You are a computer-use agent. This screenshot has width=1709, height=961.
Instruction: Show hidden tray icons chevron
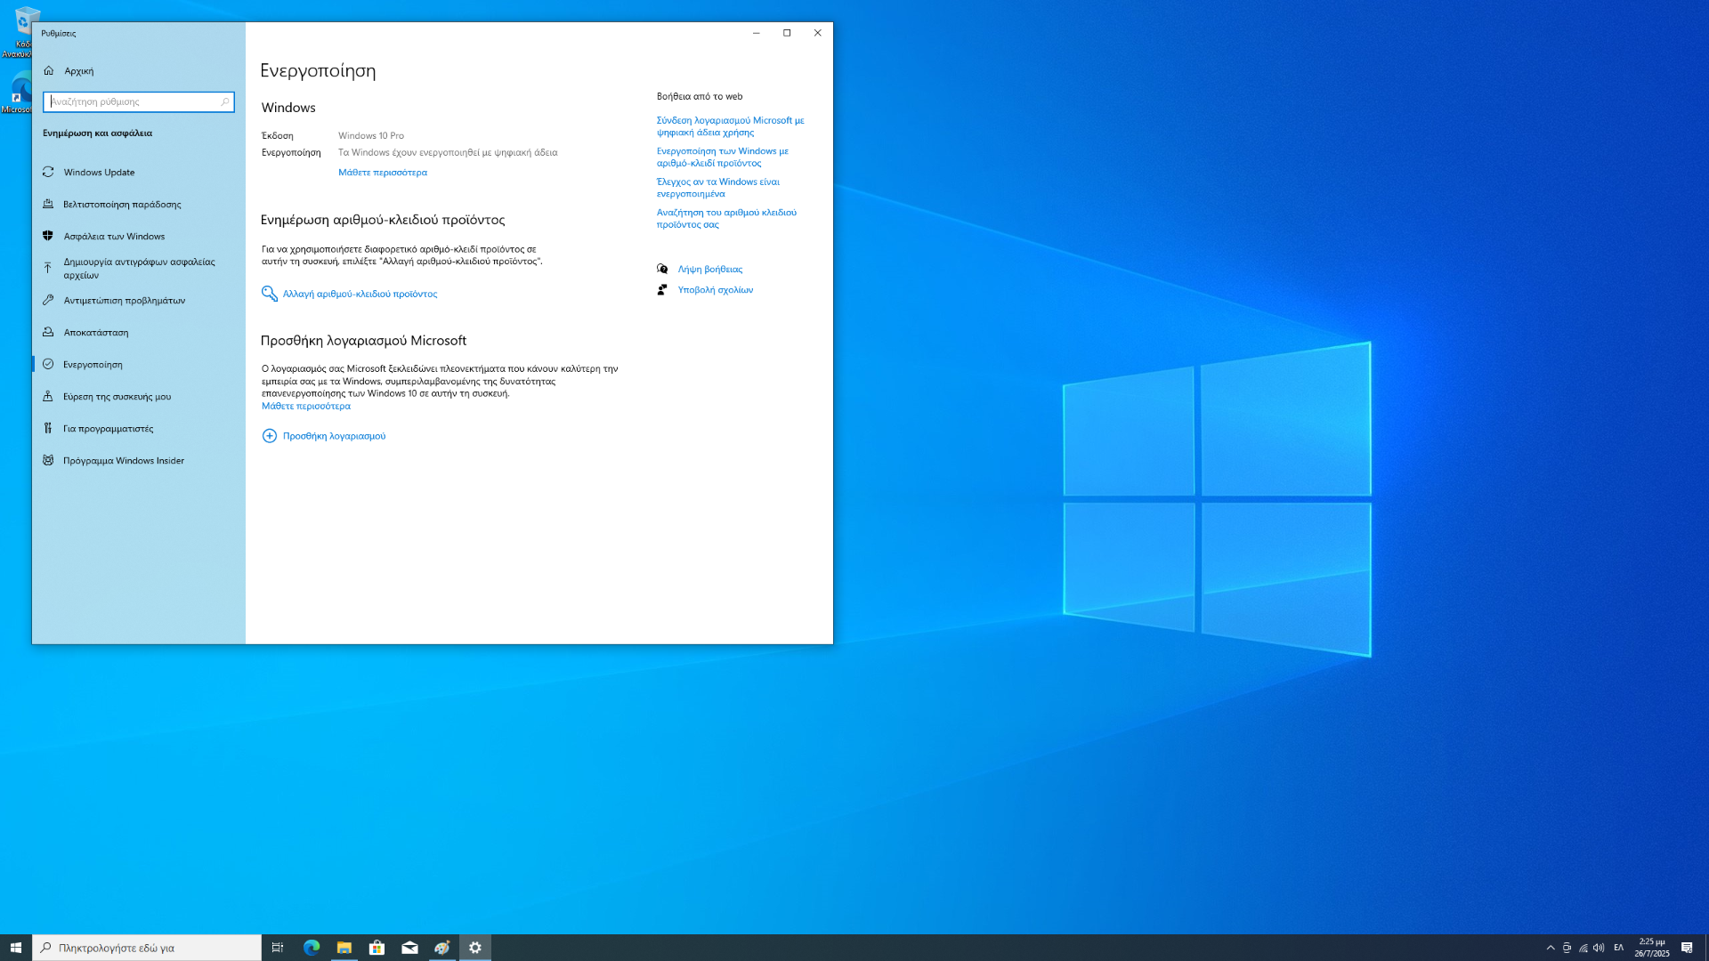coord(1551,948)
